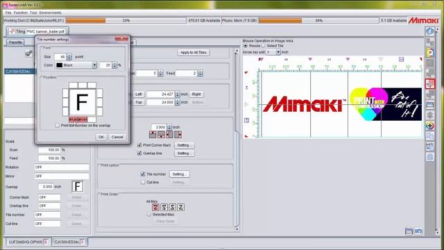Click OK in Tile number settings dialog
Viewport: 444px width, 250px height.
[101, 137]
